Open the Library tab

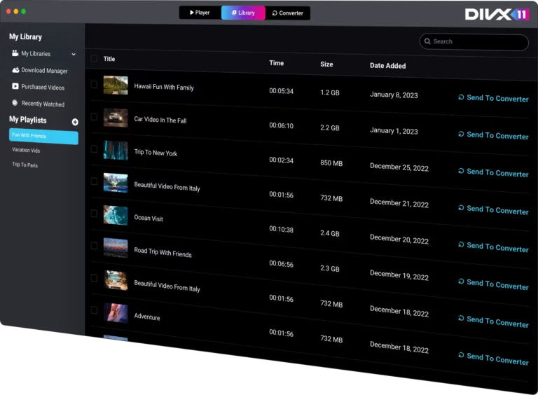pyautogui.click(x=243, y=13)
